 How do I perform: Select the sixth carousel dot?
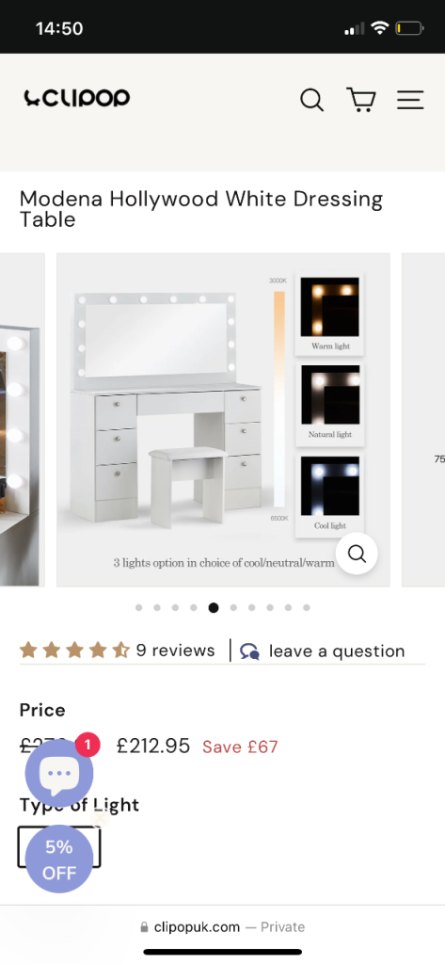tap(233, 607)
